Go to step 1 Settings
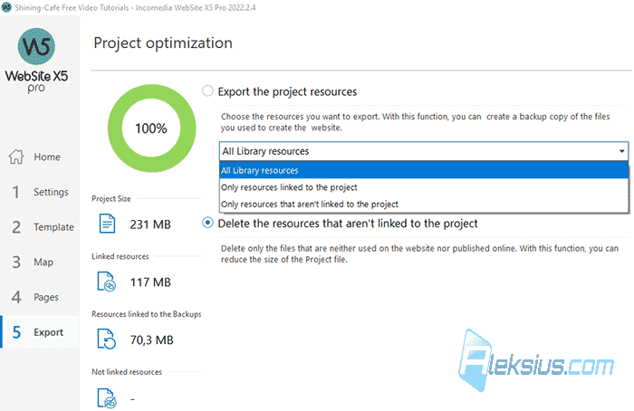The height and width of the screenshot is (411, 634). (x=40, y=192)
